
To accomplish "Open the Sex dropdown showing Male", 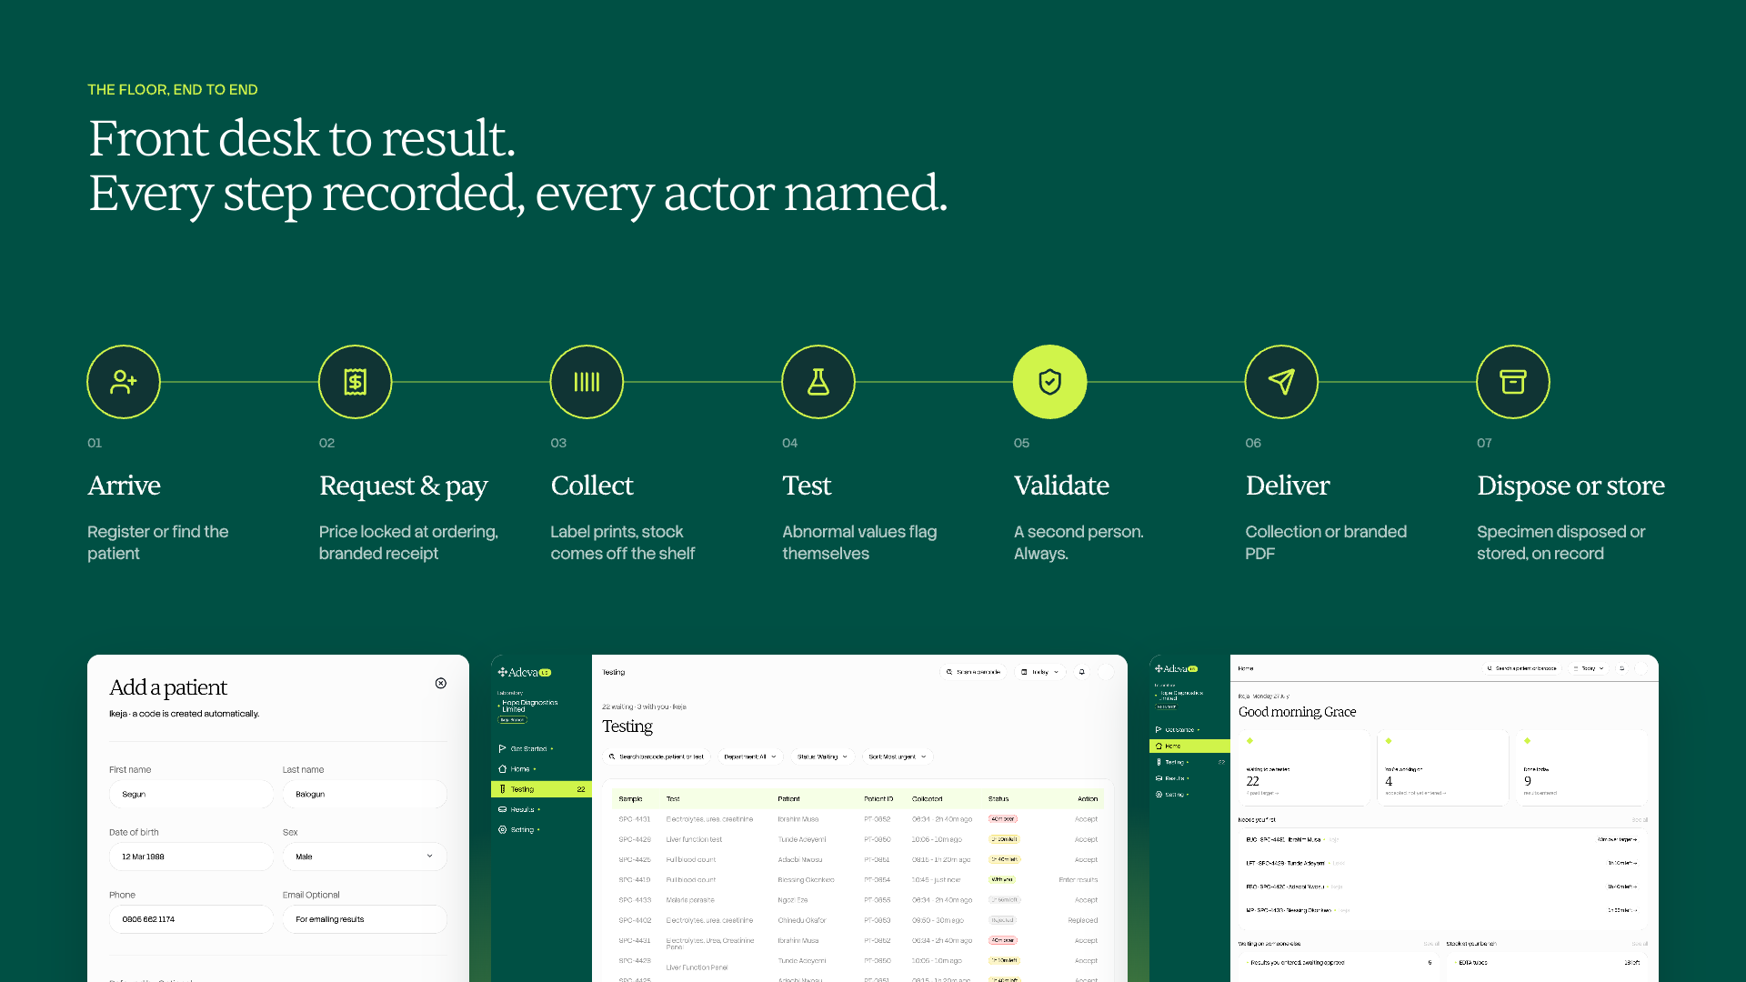I will pyautogui.click(x=365, y=857).
